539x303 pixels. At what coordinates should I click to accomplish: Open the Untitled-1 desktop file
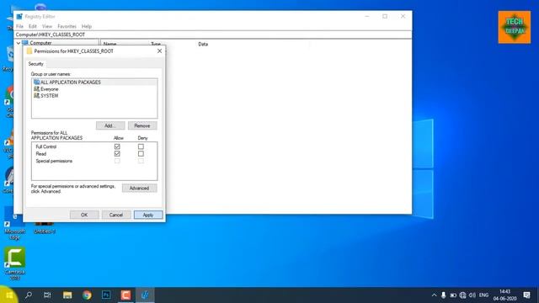[45, 227]
